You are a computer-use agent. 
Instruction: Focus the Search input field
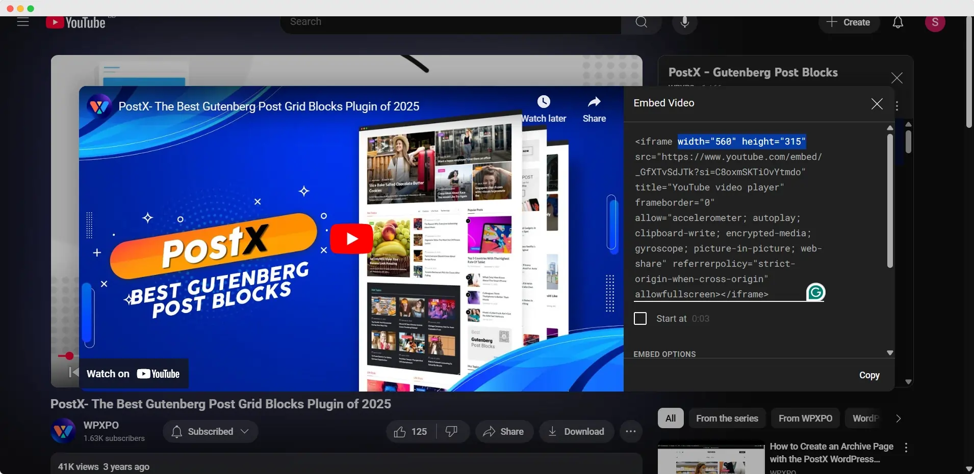[x=451, y=22]
